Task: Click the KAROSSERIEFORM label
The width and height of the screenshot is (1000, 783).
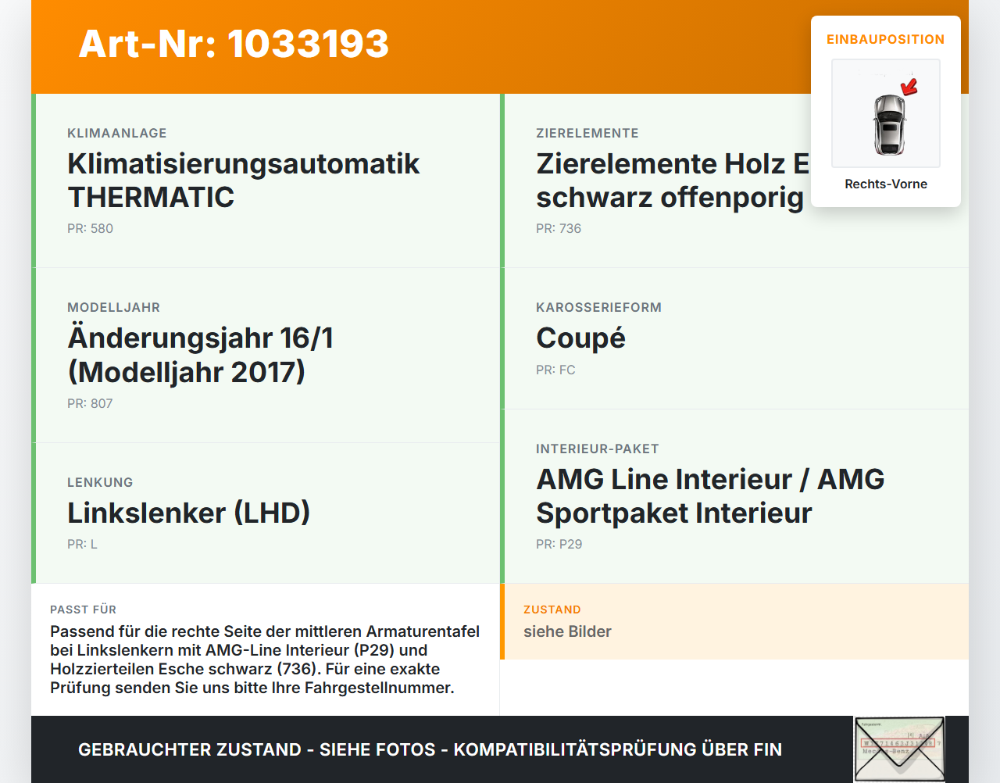Action: (598, 308)
